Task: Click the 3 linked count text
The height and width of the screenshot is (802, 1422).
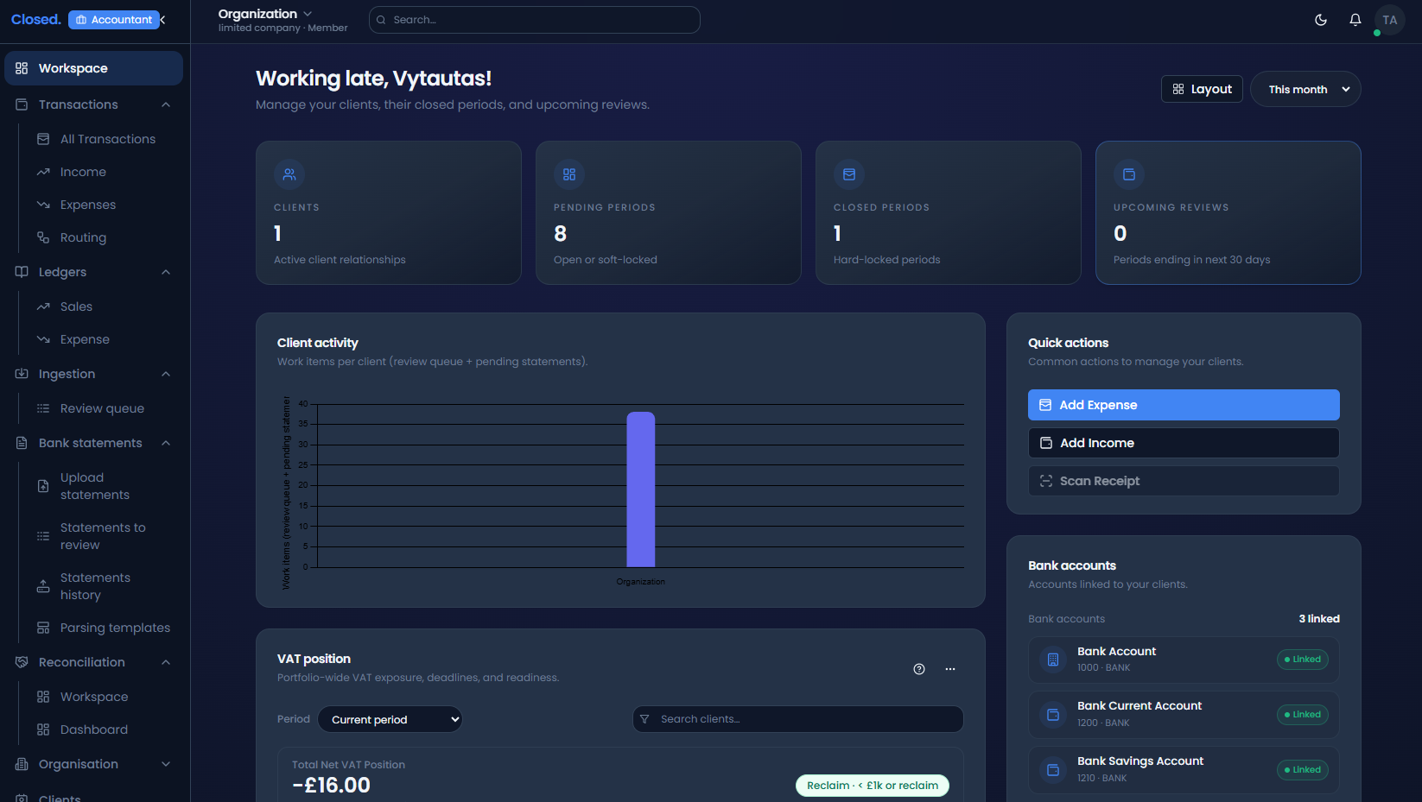Action: 1319,619
